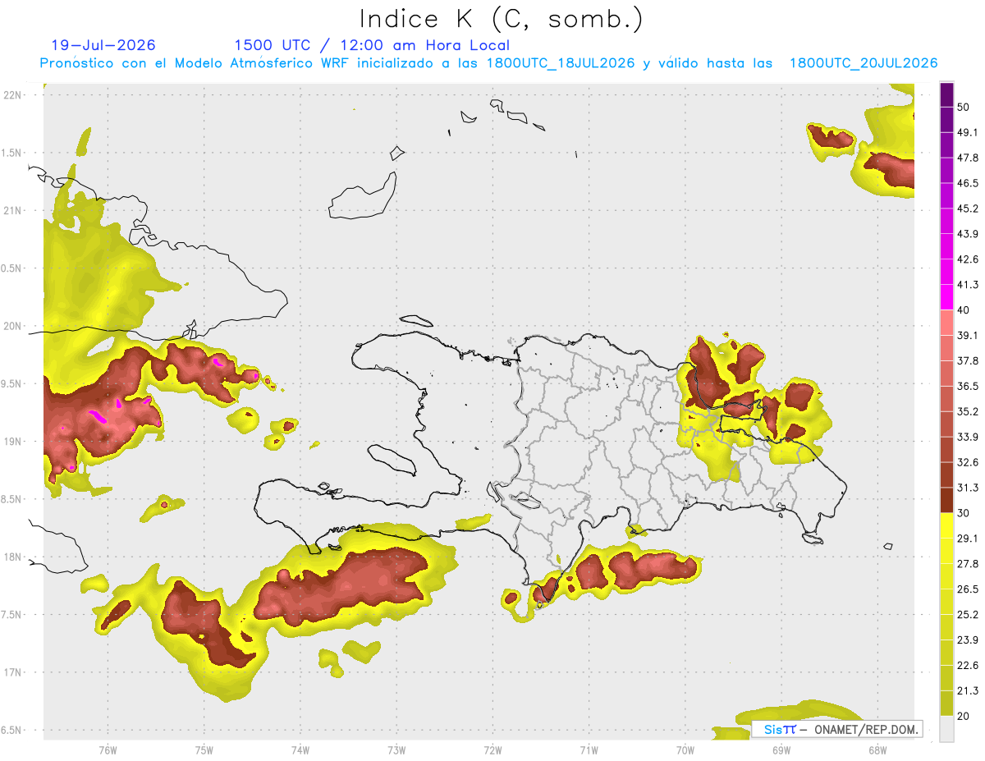Image resolution: width=985 pixels, height=761 pixels.
Task: Select bright yellow colorbar segment between 29.1 and 30
Action: (946, 525)
